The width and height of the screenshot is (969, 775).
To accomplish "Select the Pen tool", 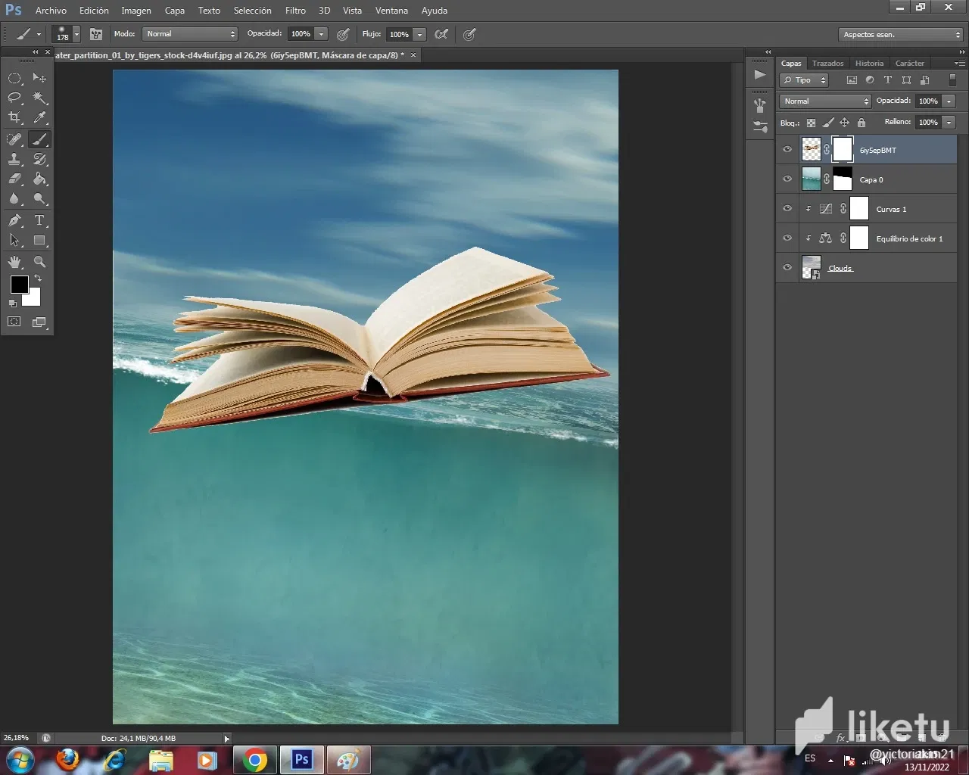I will 14,220.
